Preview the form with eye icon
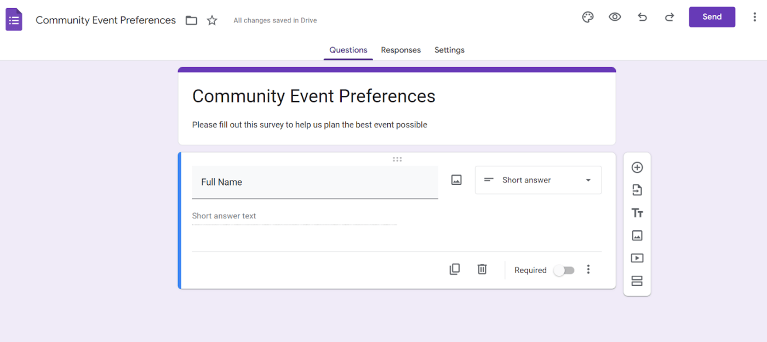Screen dimensions: 767x342 [x=615, y=17]
